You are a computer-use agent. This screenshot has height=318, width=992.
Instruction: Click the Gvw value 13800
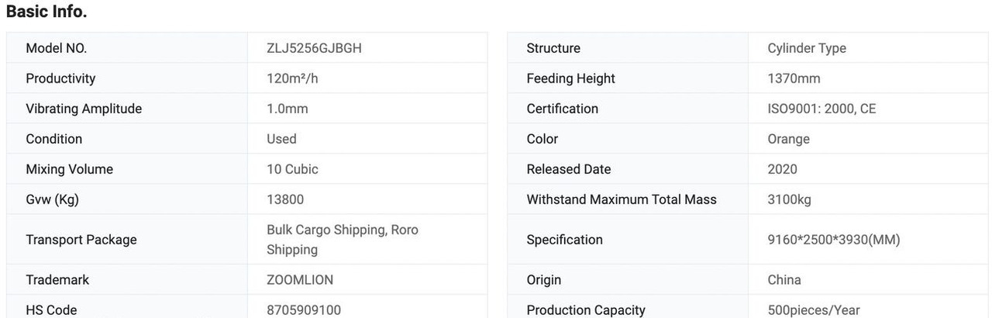285,199
